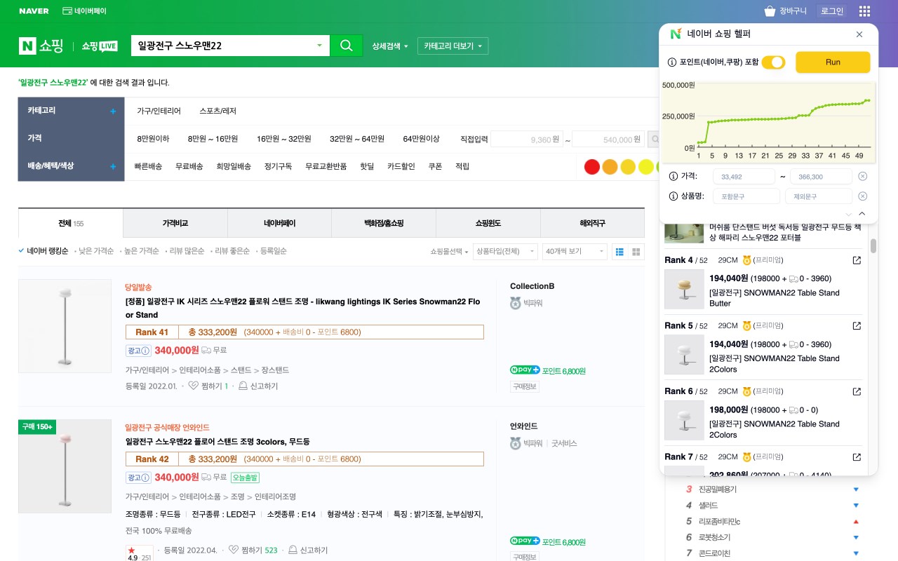Collapse helper panel with up chevron
This screenshot has height=561, width=898.
pos(862,214)
